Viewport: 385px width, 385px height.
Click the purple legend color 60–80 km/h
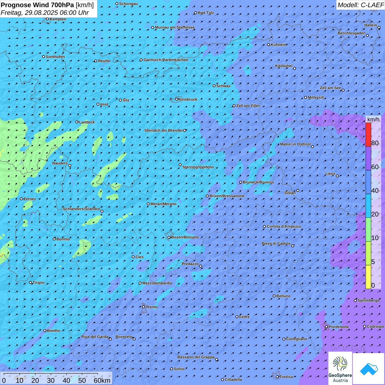click(368, 158)
